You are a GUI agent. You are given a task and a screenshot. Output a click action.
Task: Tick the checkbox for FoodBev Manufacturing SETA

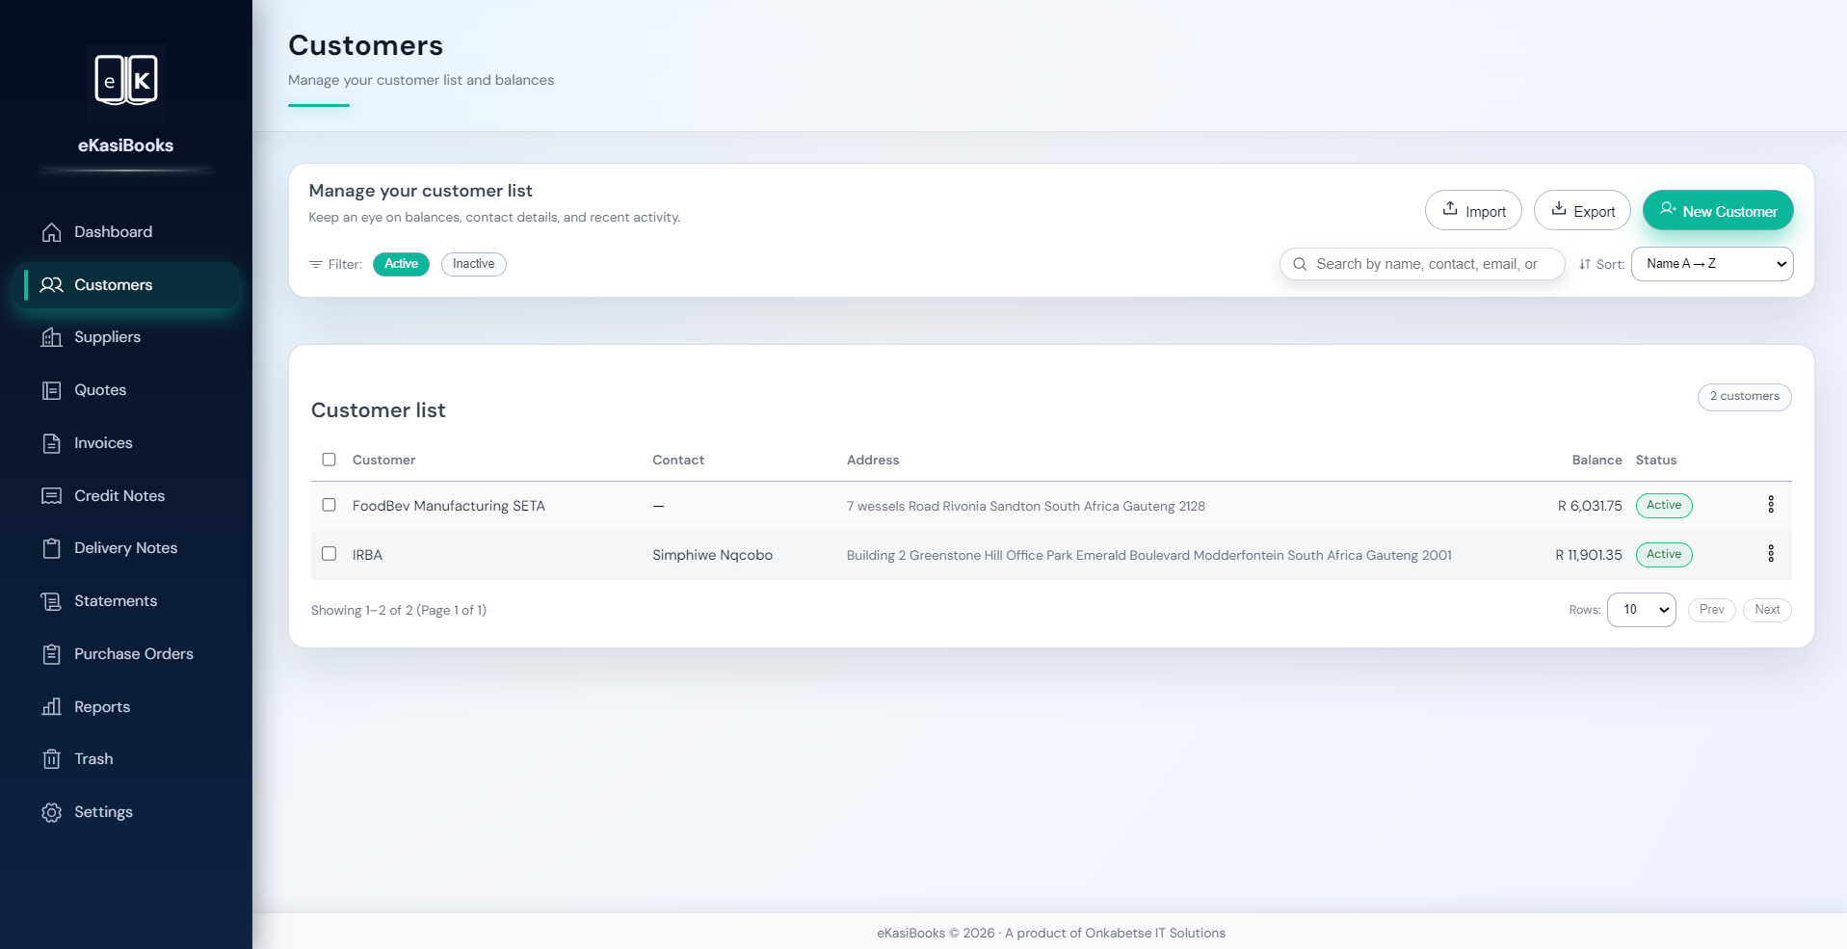329,505
